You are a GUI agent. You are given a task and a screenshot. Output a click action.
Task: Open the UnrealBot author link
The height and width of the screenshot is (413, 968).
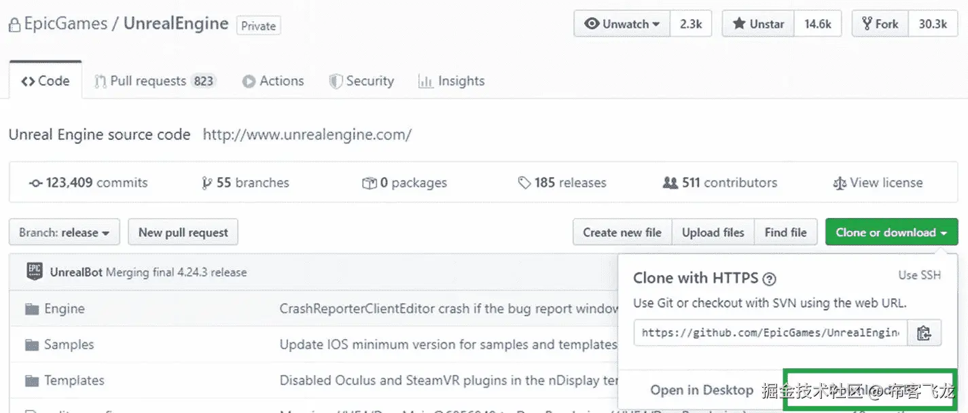tap(76, 272)
